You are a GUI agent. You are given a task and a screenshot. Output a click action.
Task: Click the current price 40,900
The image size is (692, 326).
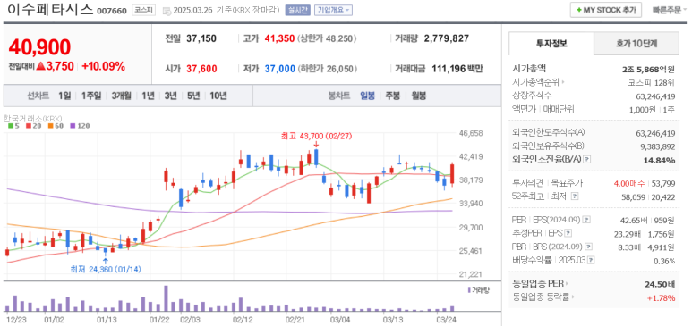pyautogui.click(x=39, y=47)
